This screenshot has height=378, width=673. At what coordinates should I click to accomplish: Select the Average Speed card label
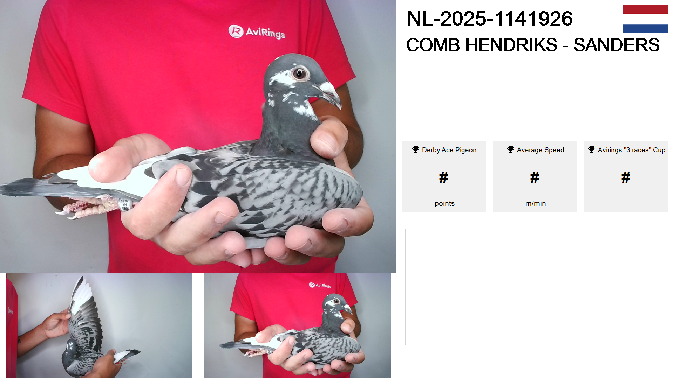tap(540, 150)
